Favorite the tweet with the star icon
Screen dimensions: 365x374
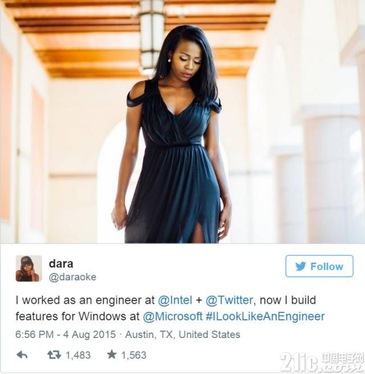[x=112, y=355]
